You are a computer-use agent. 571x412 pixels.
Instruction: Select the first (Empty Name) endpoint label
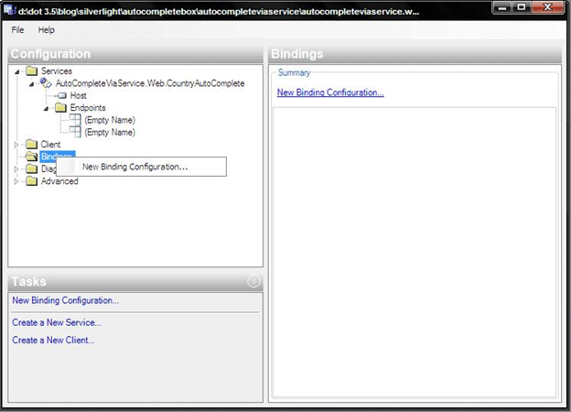pos(110,120)
